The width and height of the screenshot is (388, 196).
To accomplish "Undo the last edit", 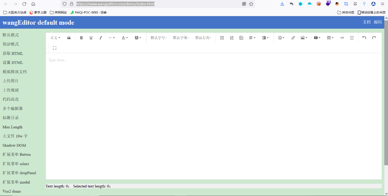I will pyautogui.click(x=364, y=38).
